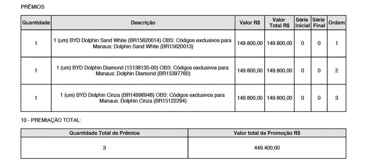Click the Descrição column header
Screen dimensions: 367x167
click(143, 23)
